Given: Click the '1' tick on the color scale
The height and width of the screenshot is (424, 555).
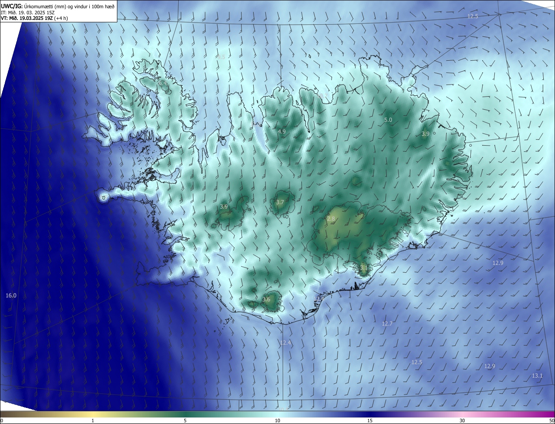Looking at the screenshot, I should pos(93,421).
